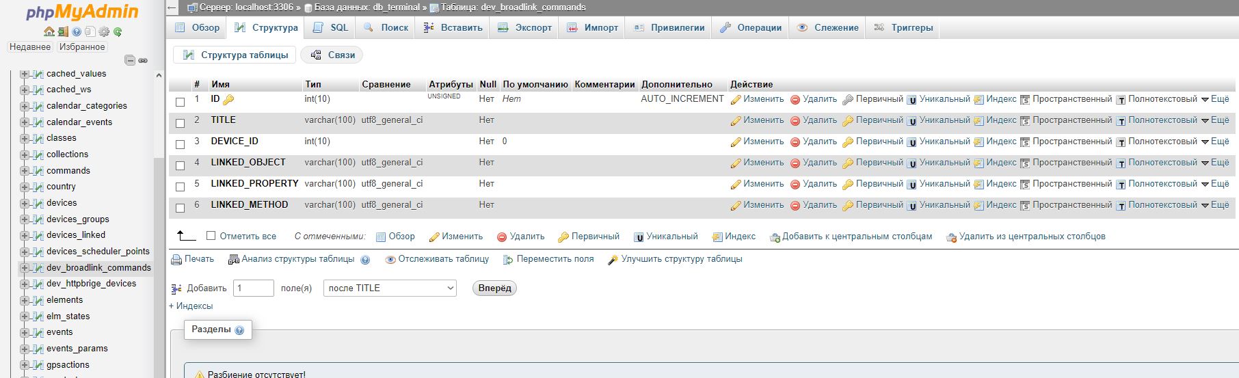
Task: Open the Операции tab
Action: 750,28
